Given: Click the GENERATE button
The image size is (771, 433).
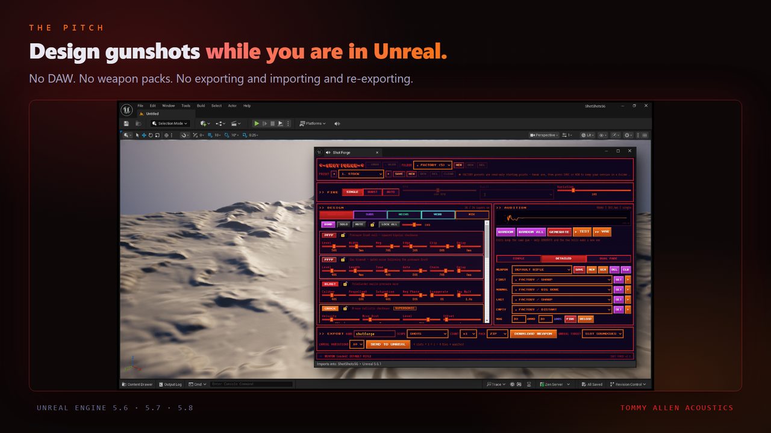Looking at the screenshot, I should coord(560,232).
